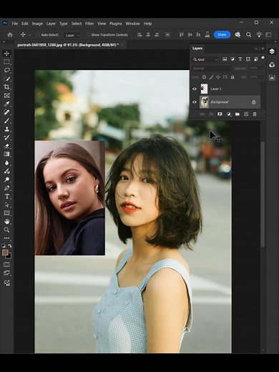
Task: Toggle filter for shape layers
Action: click(x=248, y=59)
